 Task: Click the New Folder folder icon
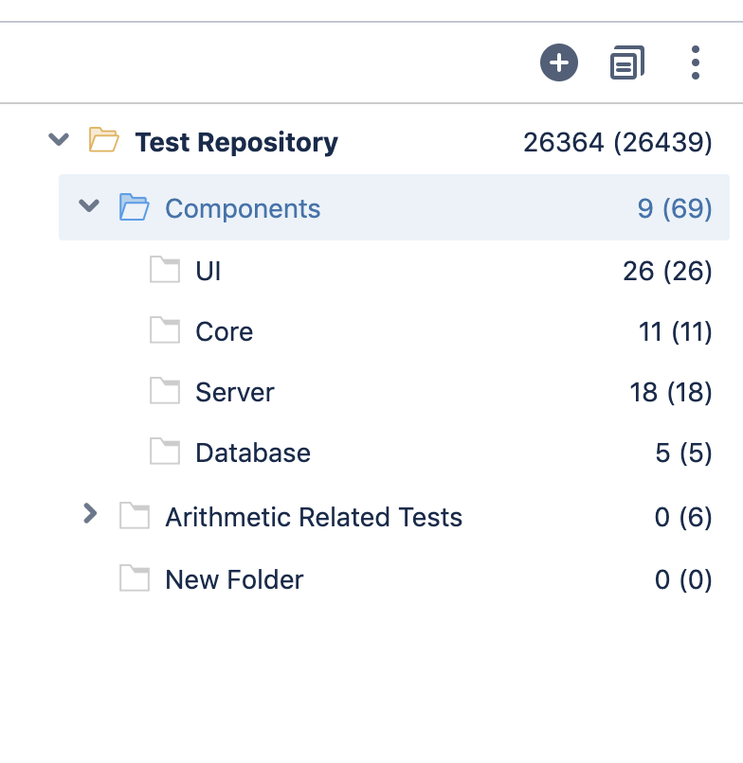135,578
